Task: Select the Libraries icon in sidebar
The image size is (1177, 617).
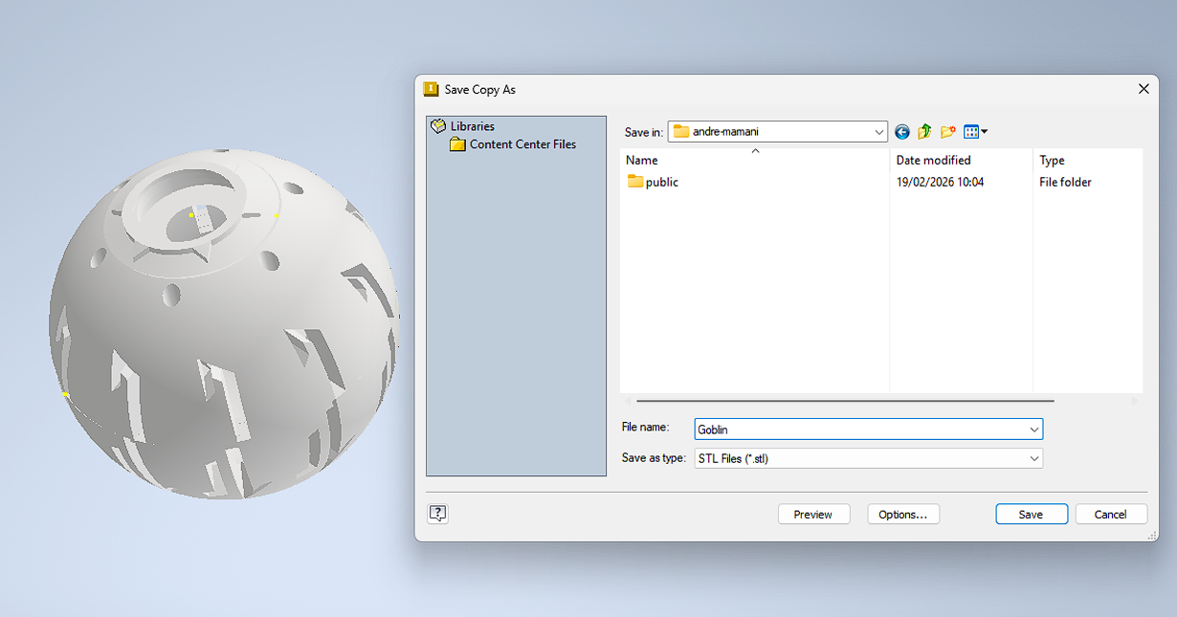Action: (x=438, y=126)
